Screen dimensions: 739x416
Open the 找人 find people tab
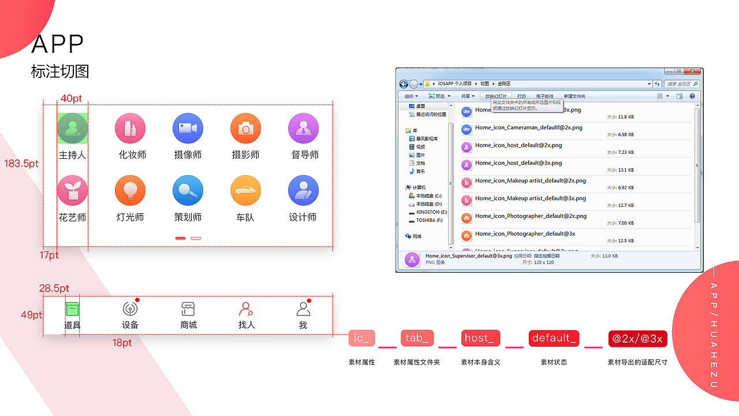point(247,315)
